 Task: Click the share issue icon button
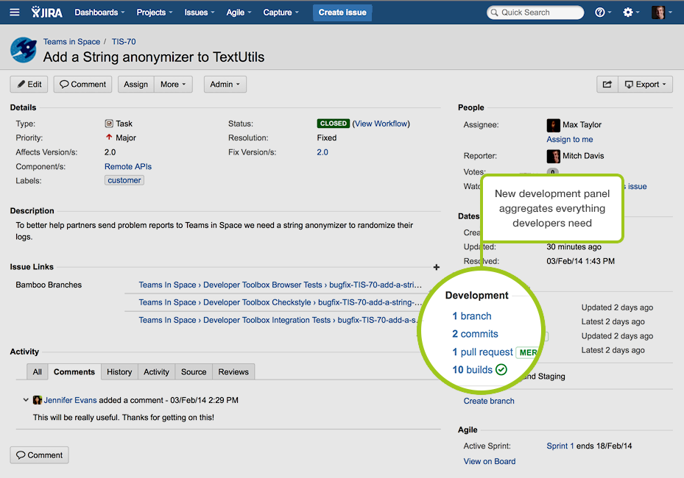tap(607, 84)
